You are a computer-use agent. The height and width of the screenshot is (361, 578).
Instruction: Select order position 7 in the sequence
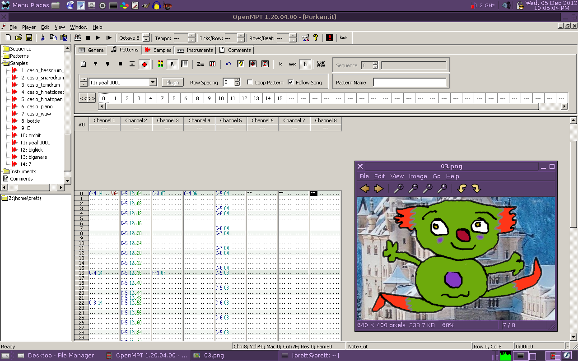point(163,98)
